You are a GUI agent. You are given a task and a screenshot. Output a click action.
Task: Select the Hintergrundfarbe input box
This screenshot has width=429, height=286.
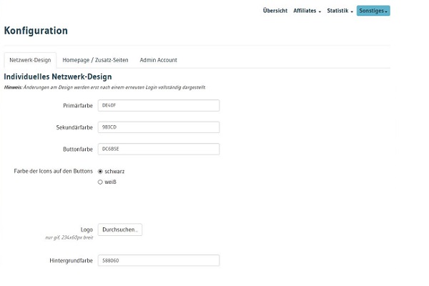coord(158,260)
